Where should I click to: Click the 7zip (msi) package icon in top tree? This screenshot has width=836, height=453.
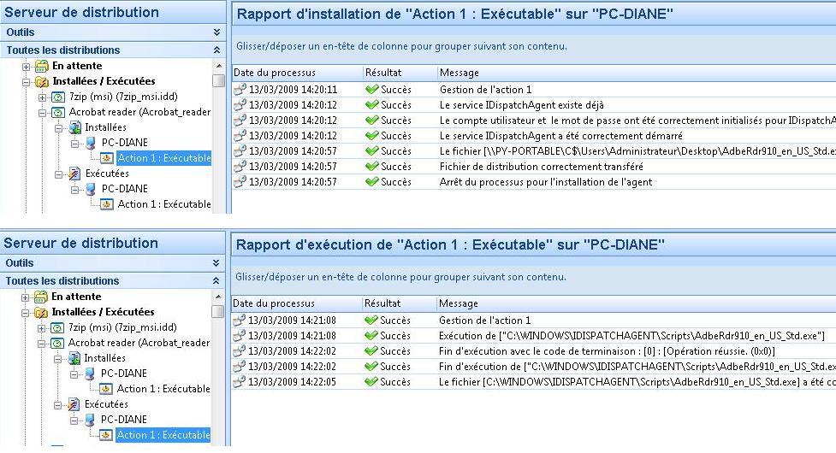tap(57, 97)
